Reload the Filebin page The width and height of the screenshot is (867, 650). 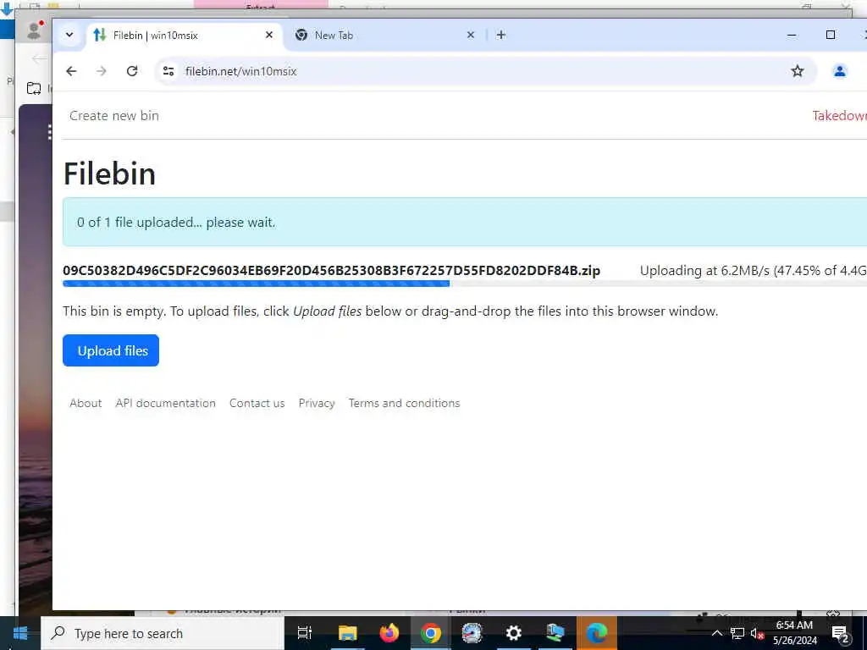(131, 71)
